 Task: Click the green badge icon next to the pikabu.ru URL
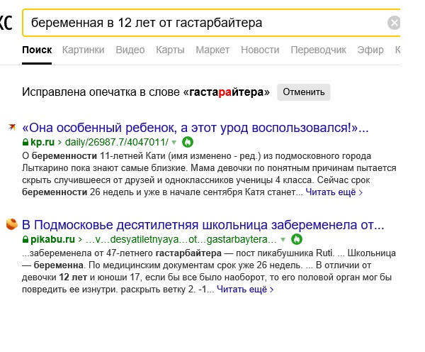[297, 238]
